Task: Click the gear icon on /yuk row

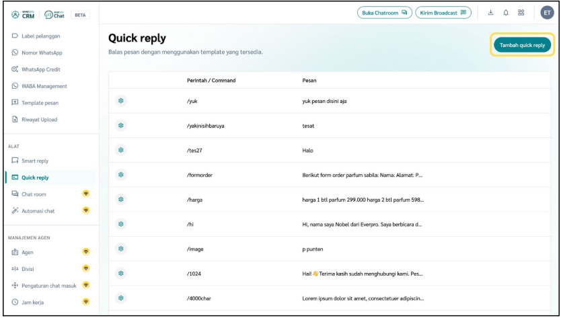Action: click(x=121, y=101)
